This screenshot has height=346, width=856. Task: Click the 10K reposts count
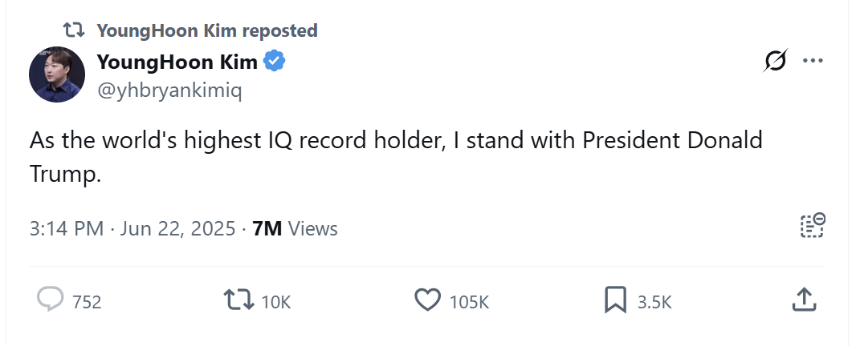click(275, 302)
